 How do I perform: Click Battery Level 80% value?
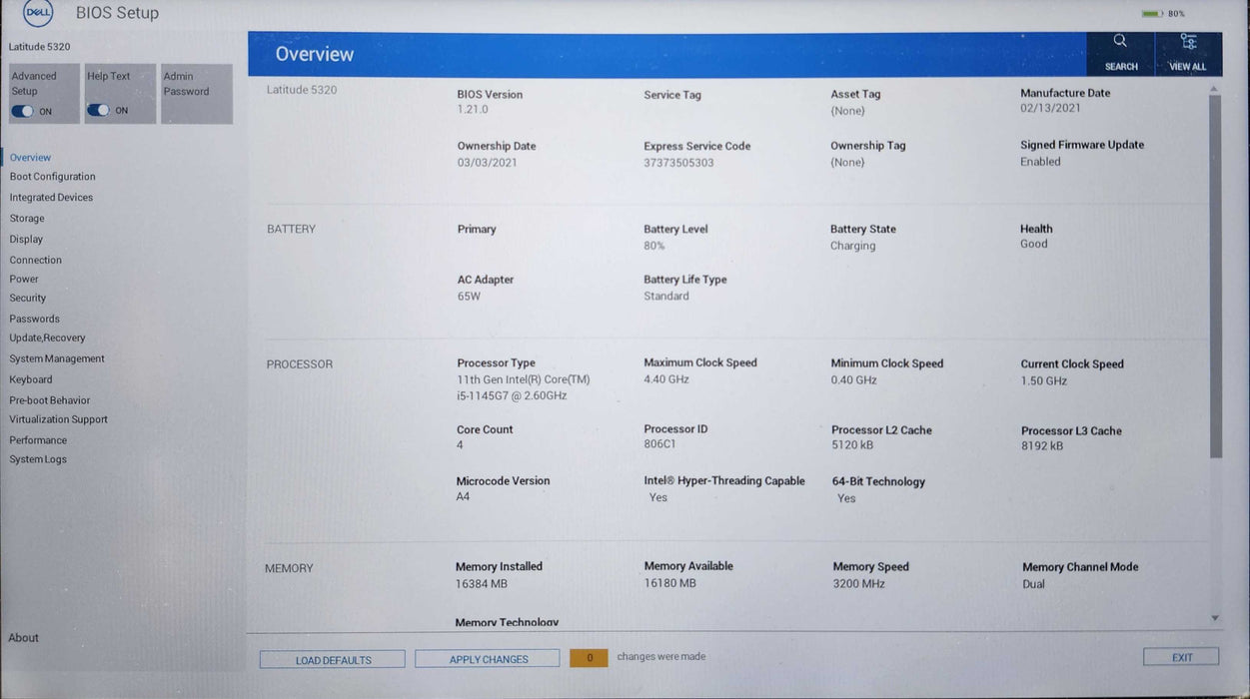coord(654,246)
